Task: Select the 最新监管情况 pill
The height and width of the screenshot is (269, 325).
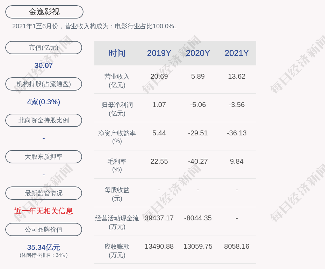Action: (44, 193)
